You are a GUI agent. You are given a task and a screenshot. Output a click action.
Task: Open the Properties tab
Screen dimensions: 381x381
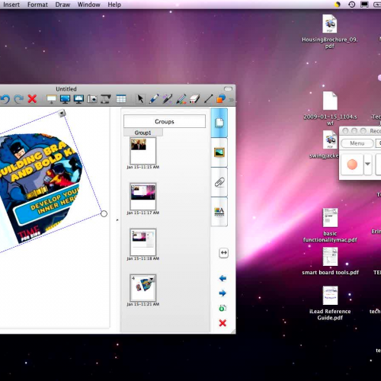pyautogui.click(x=219, y=212)
